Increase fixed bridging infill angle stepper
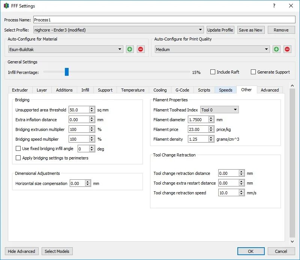 click(92, 147)
